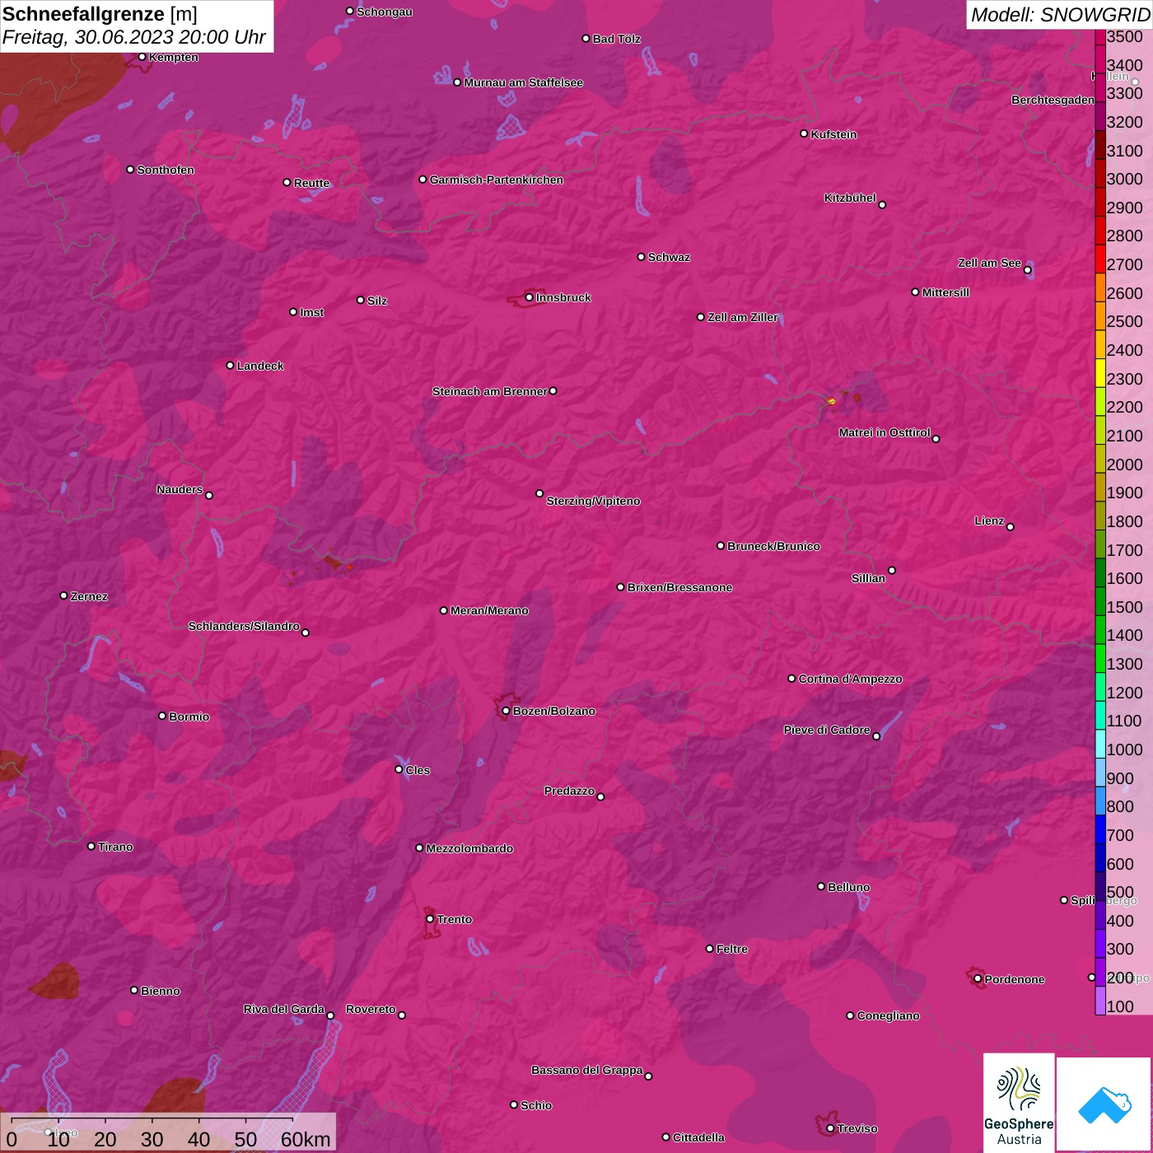Click the Lienz location dot
Screen dimensions: 1153x1153
tap(1011, 527)
